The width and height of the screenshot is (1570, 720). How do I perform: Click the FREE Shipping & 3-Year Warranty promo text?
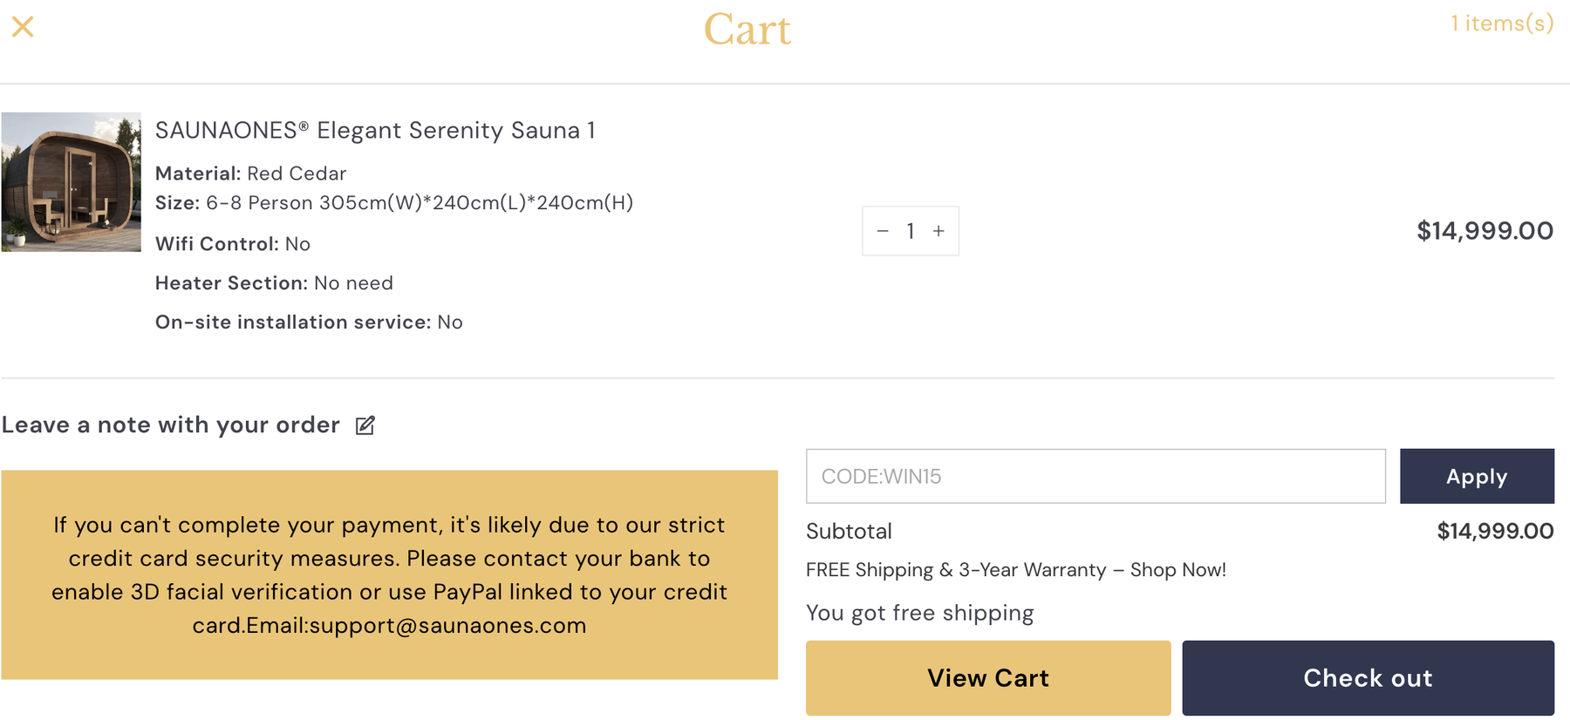(1016, 570)
